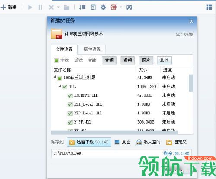Click the 文件名称 column header

(x=62, y=70)
